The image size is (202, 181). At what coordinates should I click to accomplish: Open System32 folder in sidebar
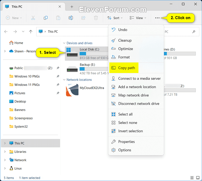[x=18, y=127]
